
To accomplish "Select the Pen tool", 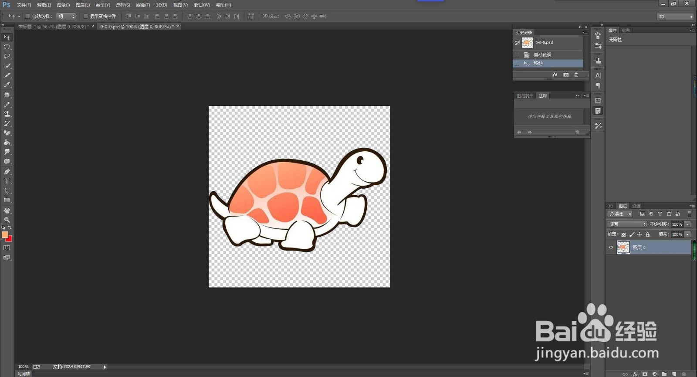I will click(7, 171).
